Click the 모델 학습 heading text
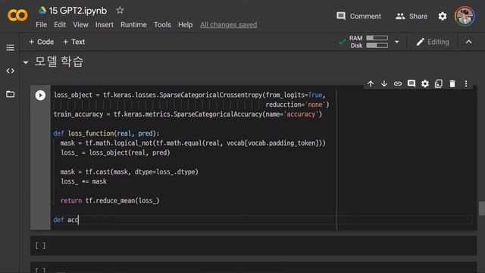The image size is (485, 273). (x=59, y=61)
